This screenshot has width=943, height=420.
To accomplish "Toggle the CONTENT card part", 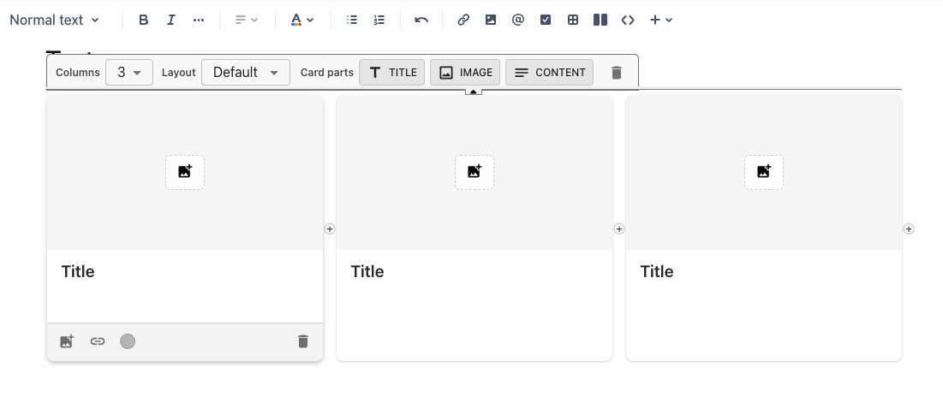I will pos(549,73).
